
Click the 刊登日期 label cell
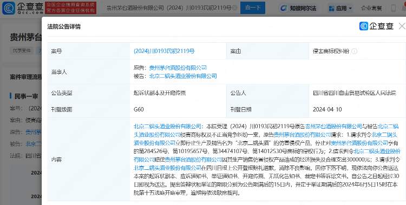[x=268, y=109]
